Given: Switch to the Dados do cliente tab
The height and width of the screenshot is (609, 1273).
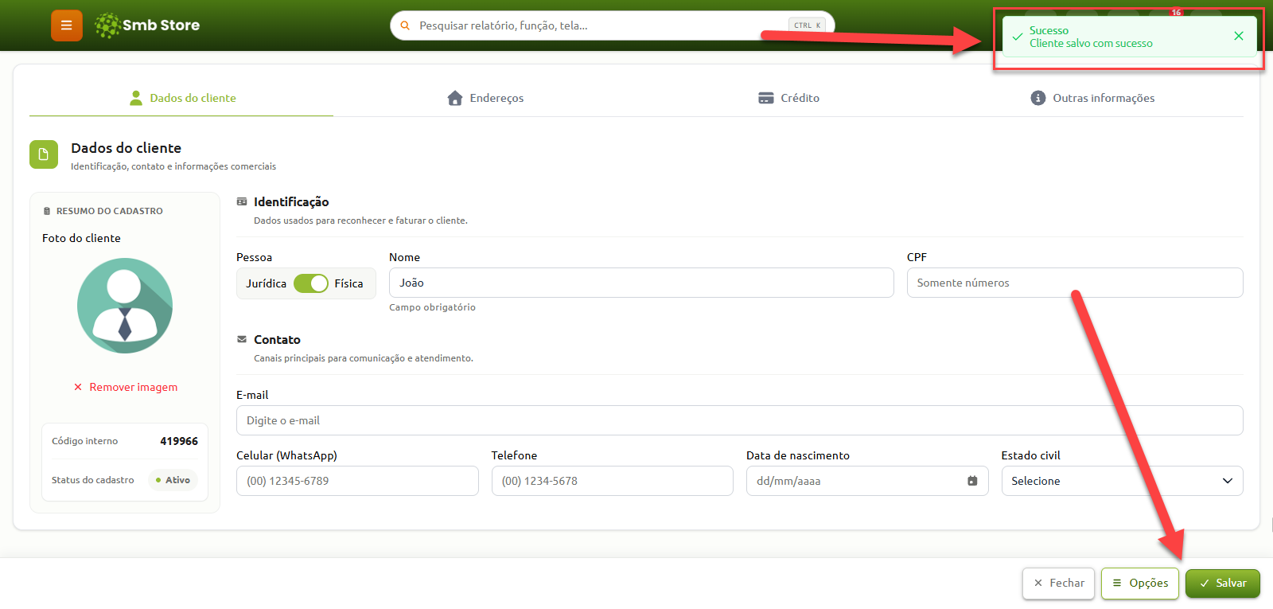Looking at the screenshot, I should [182, 98].
